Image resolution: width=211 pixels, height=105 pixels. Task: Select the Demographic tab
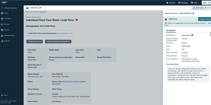[x=171, y=30]
